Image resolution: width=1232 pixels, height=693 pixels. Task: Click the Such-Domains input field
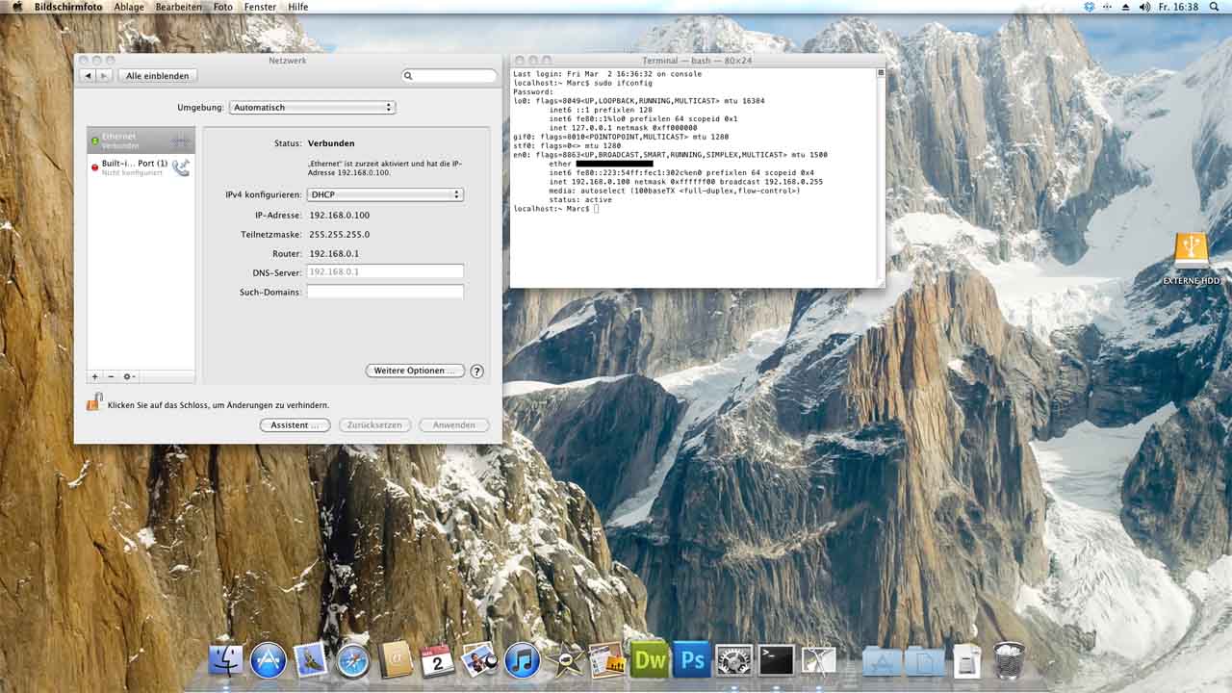(385, 292)
